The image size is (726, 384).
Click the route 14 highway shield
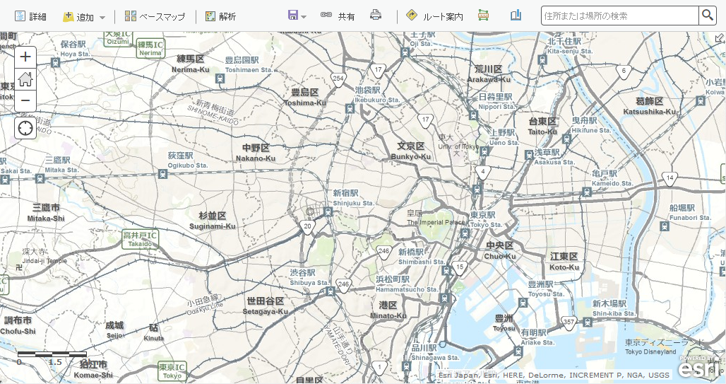tap(670, 178)
